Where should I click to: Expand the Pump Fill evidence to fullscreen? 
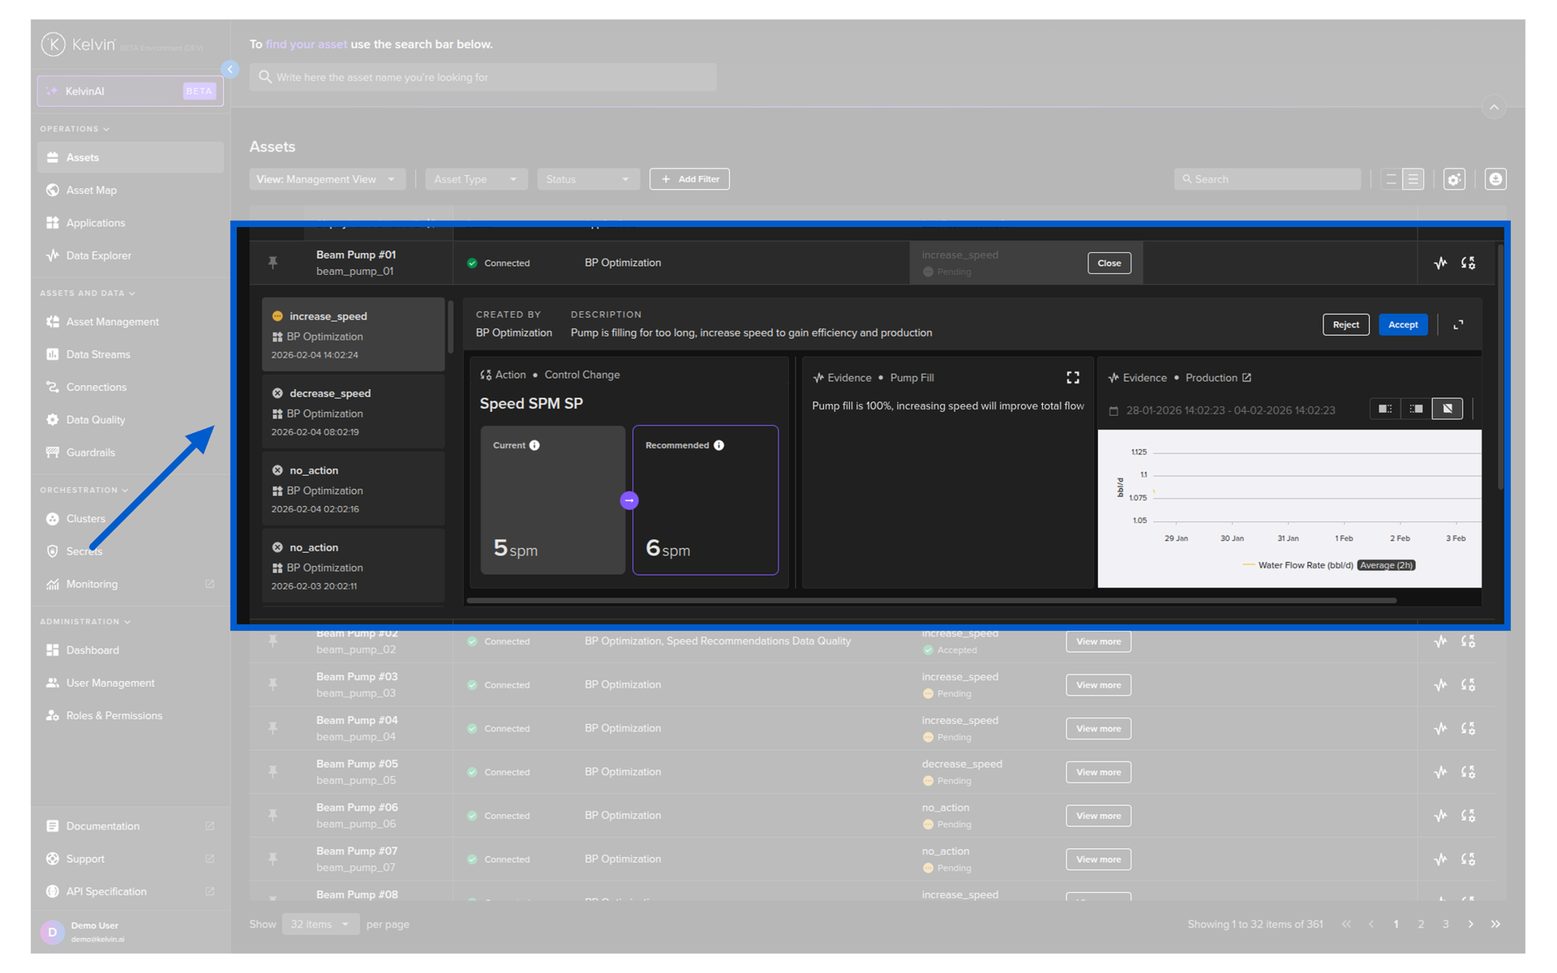coord(1073,378)
